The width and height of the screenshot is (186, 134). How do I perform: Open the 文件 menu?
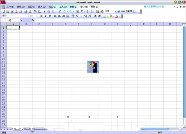point(10,7)
